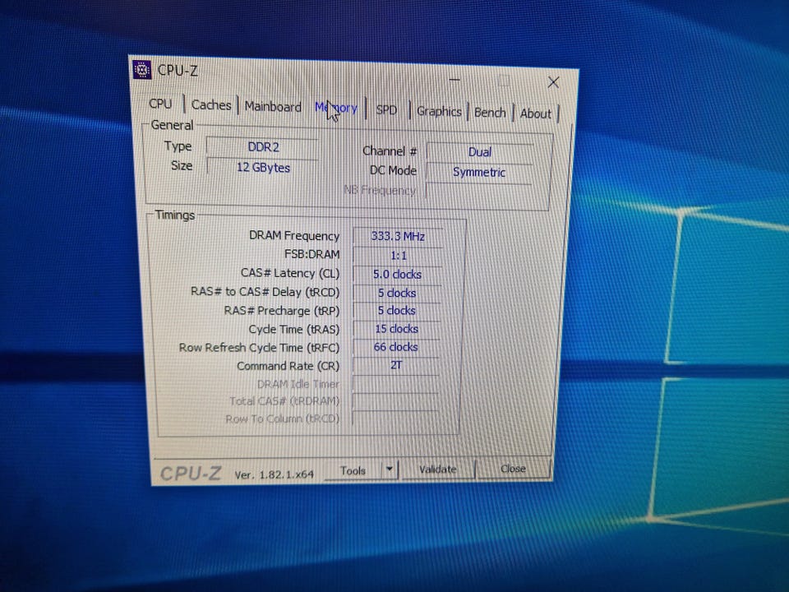Go to the SPD tab
Viewport: 789px width, 592px height.
pyautogui.click(x=386, y=109)
